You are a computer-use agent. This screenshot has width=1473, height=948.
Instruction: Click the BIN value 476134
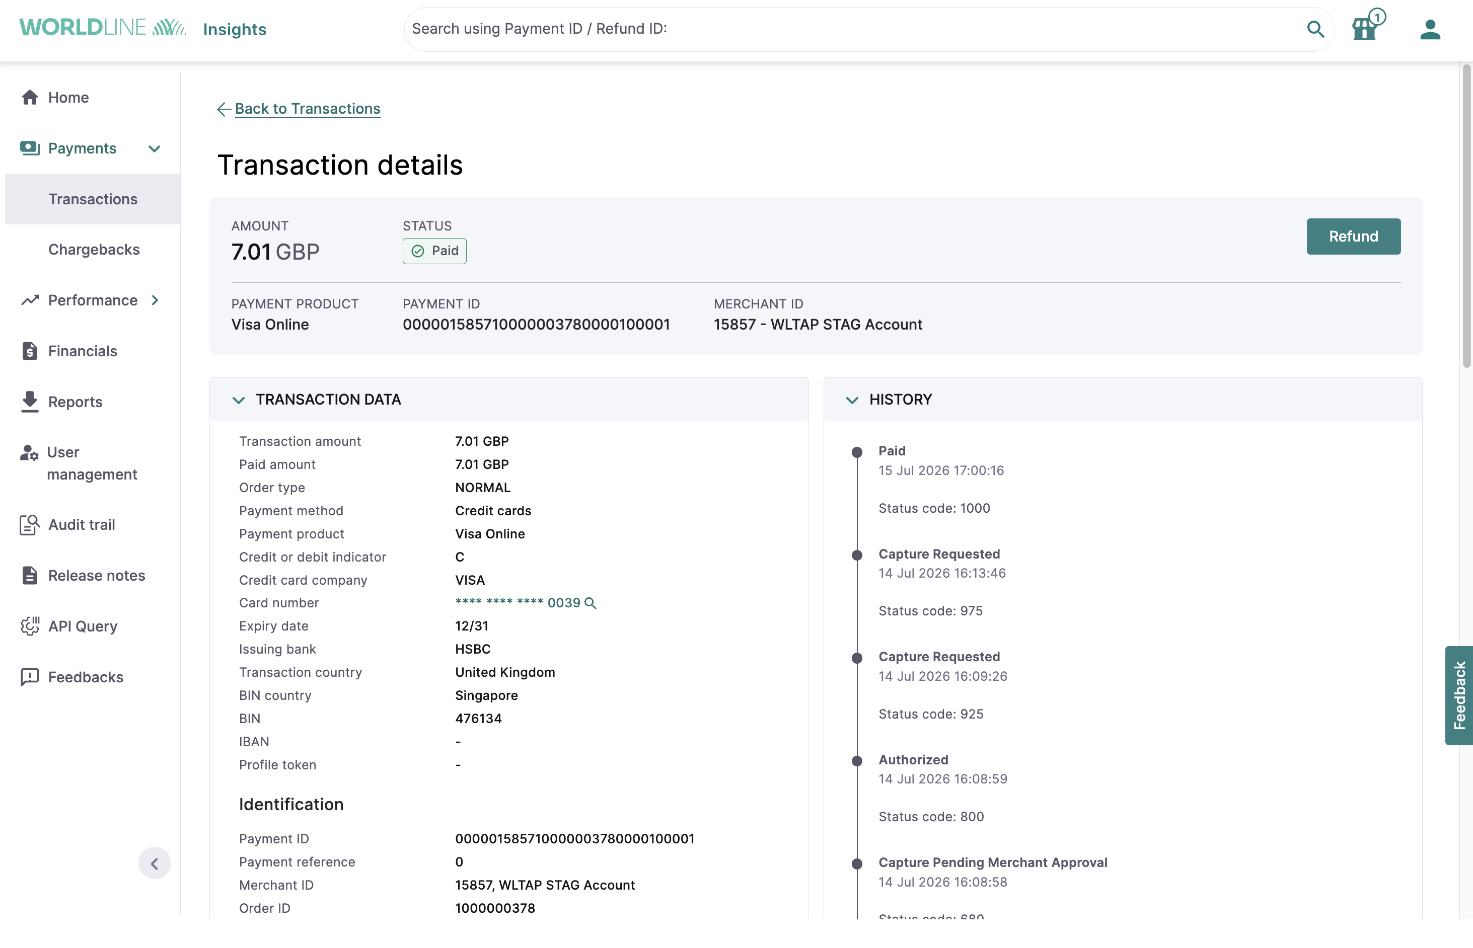coord(478,719)
